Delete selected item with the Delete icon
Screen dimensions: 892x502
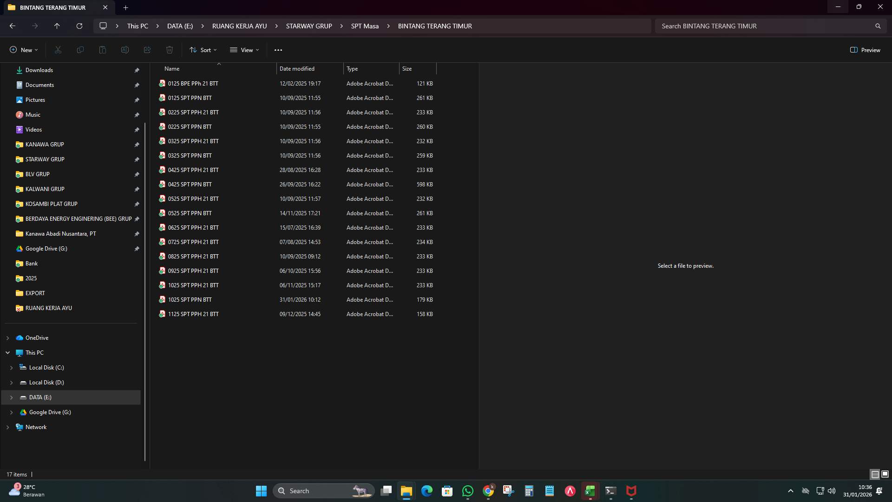pyautogui.click(x=169, y=50)
